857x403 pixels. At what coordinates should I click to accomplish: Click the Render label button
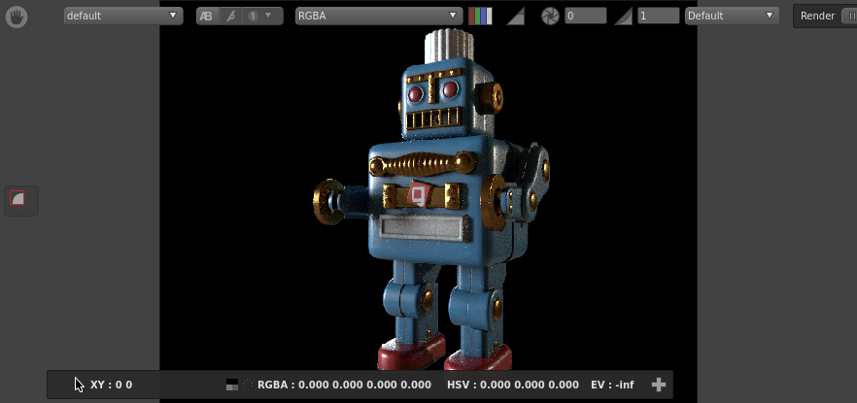pos(817,16)
